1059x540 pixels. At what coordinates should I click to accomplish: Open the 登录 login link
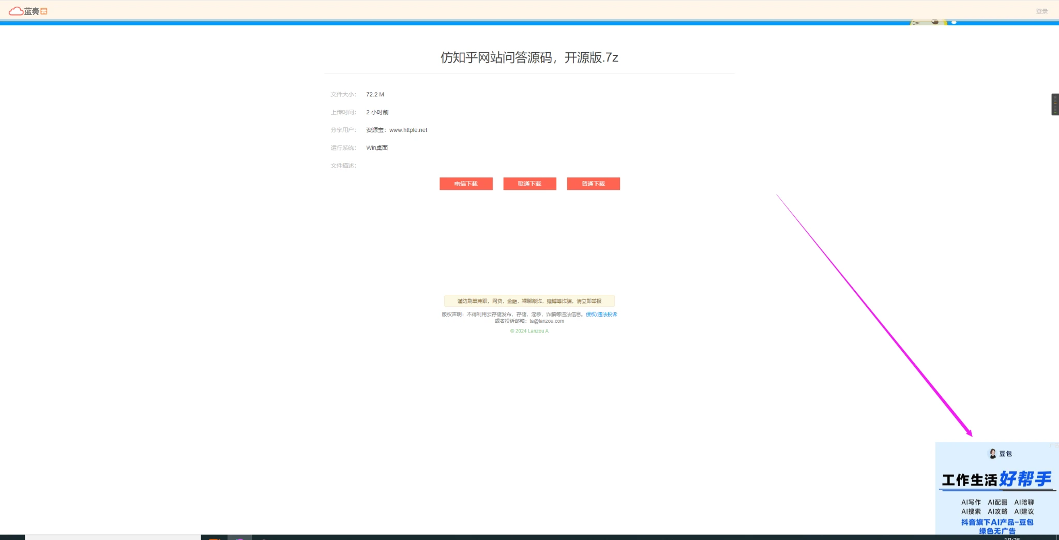tap(1041, 11)
